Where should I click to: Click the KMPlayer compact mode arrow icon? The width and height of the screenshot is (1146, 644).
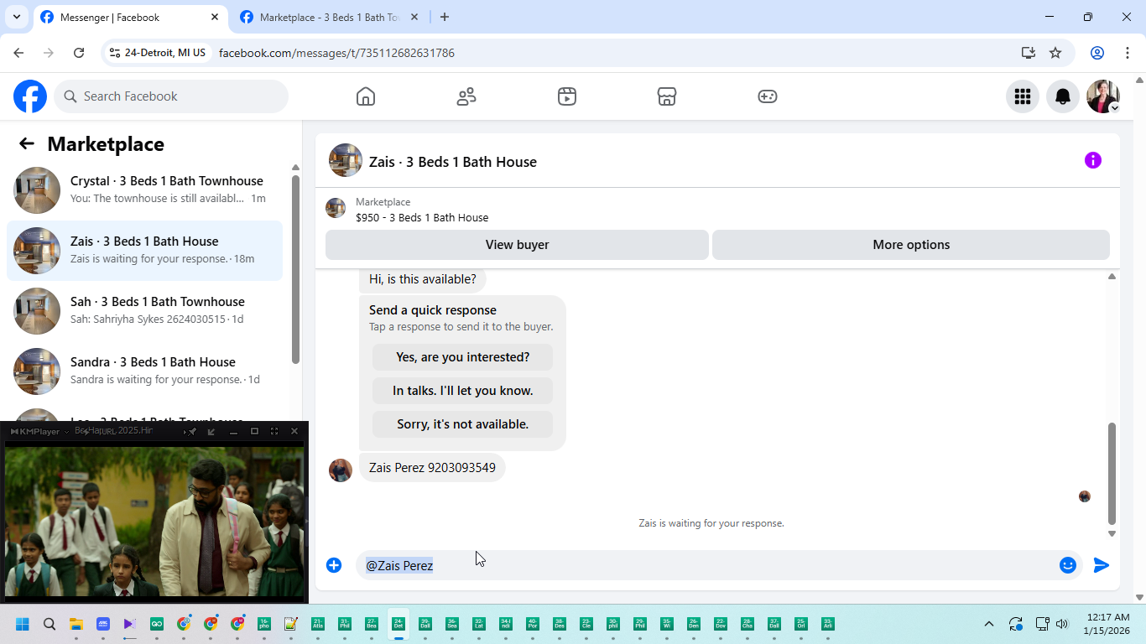(x=211, y=431)
